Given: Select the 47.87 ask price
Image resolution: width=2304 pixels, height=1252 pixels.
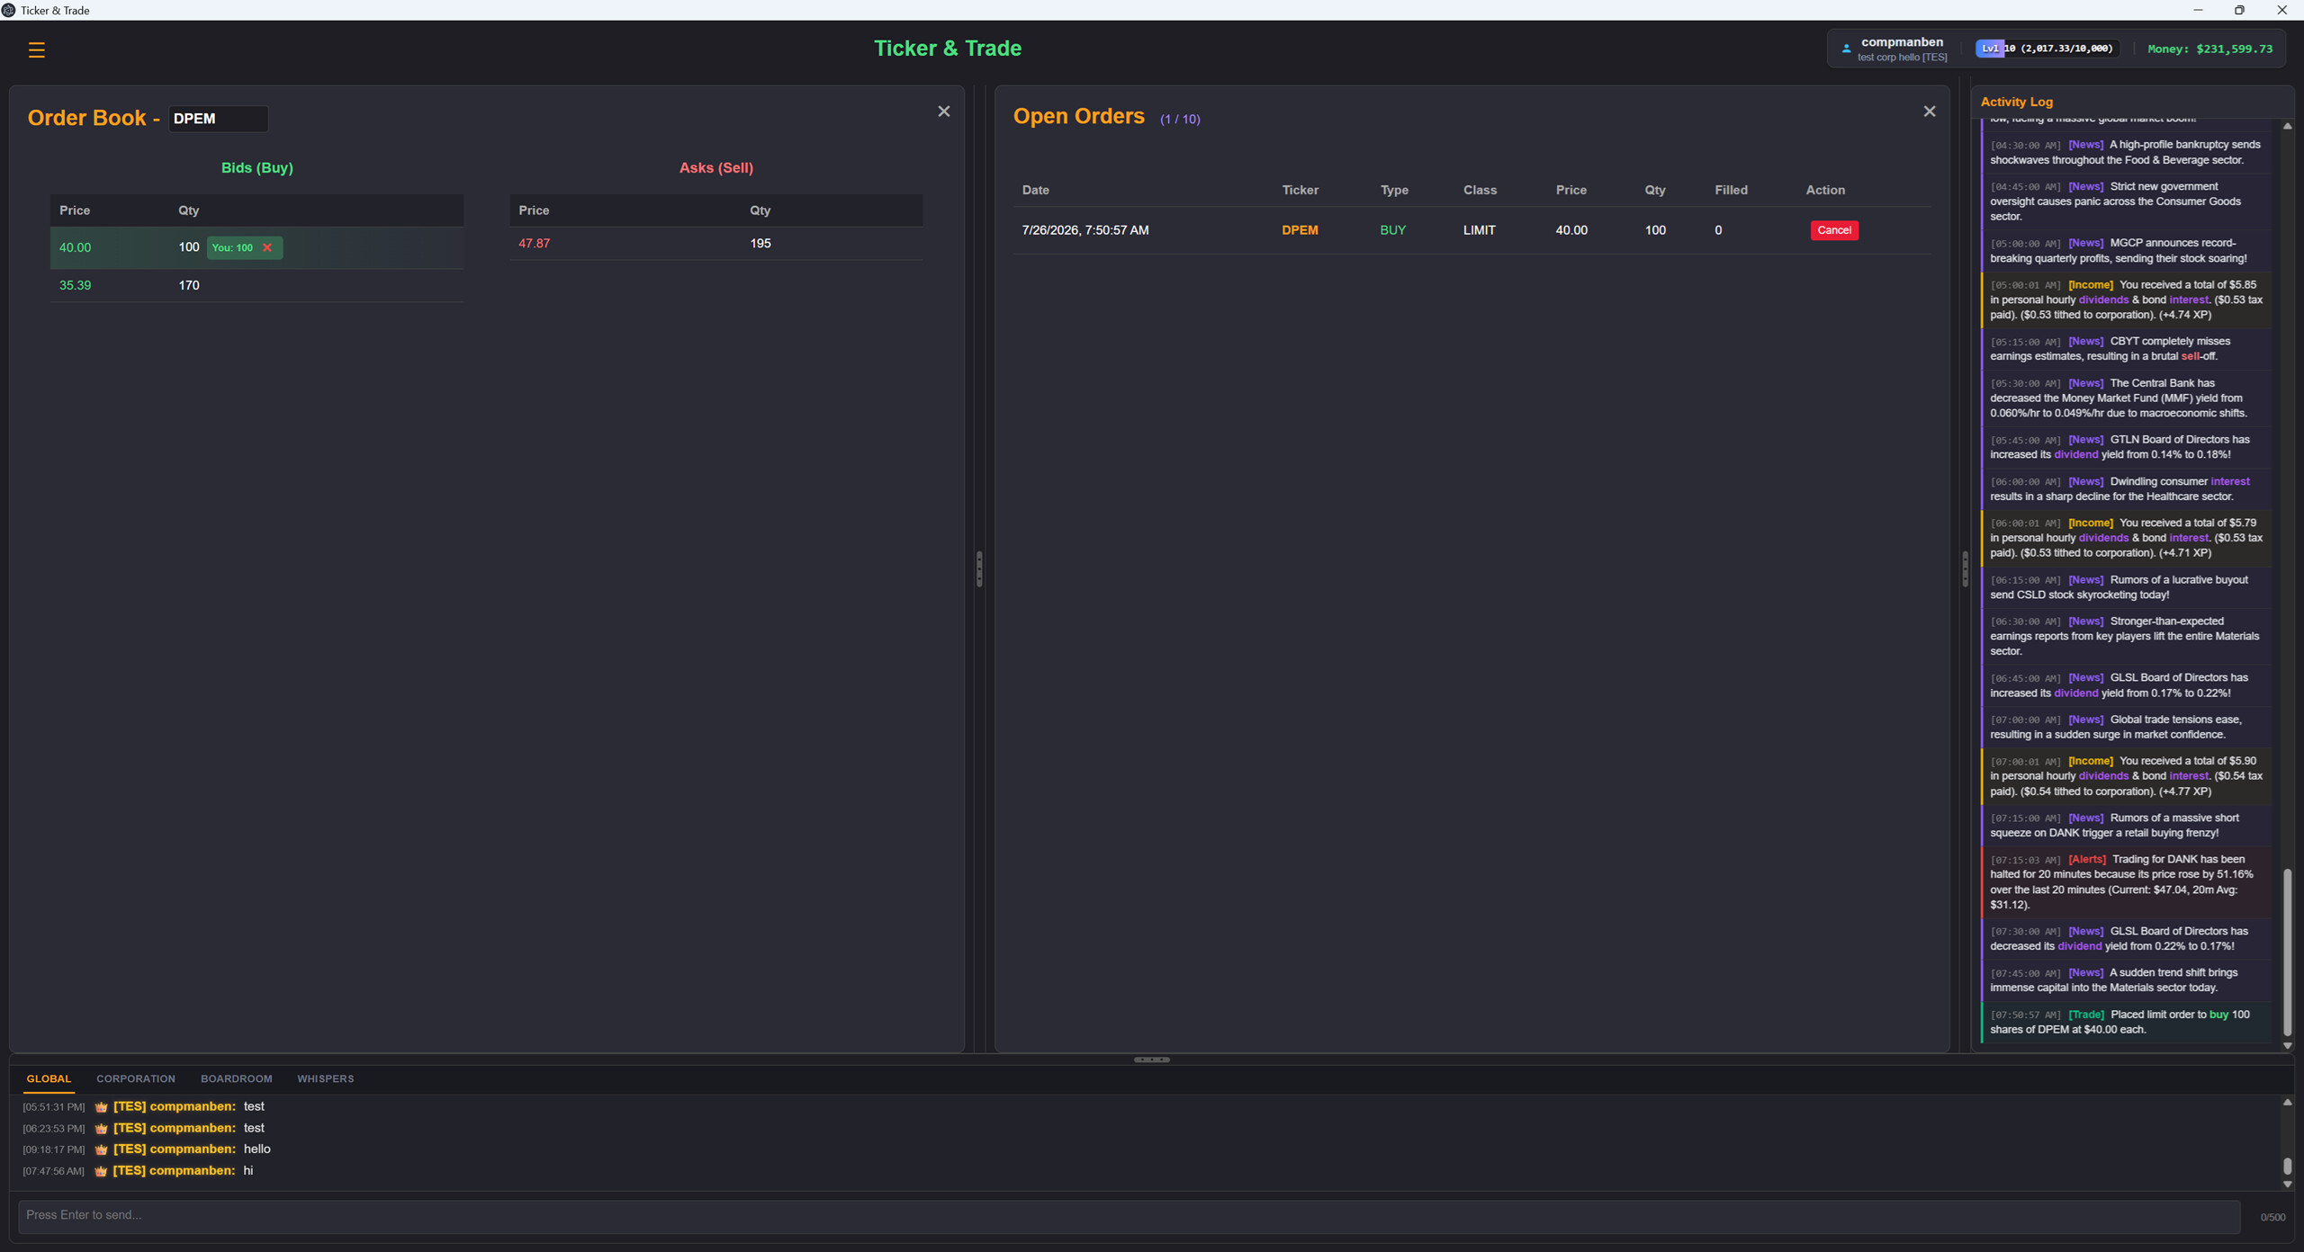Looking at the screenshot, I should point(534,243).
